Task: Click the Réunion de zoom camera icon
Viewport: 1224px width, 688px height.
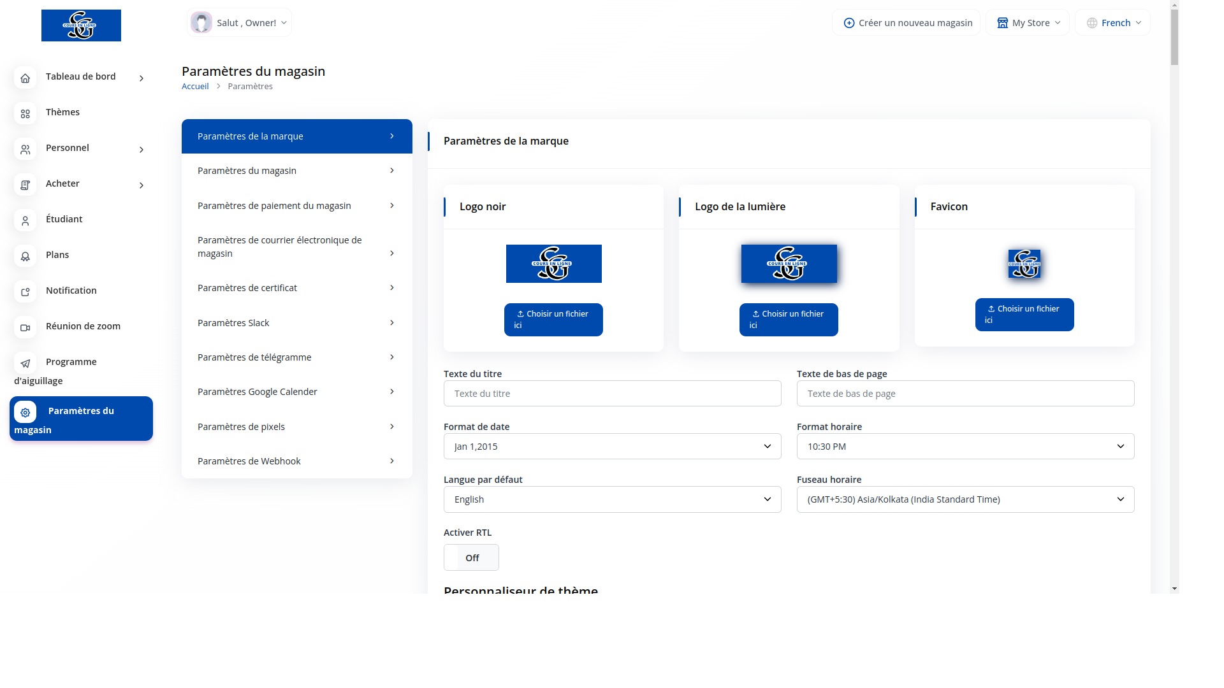Action: [x=25, y=327]
